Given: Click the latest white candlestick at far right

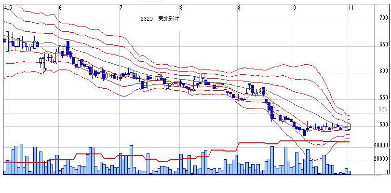Looking at the screenshot, I should pyautogui.click(x=349, y=126).
